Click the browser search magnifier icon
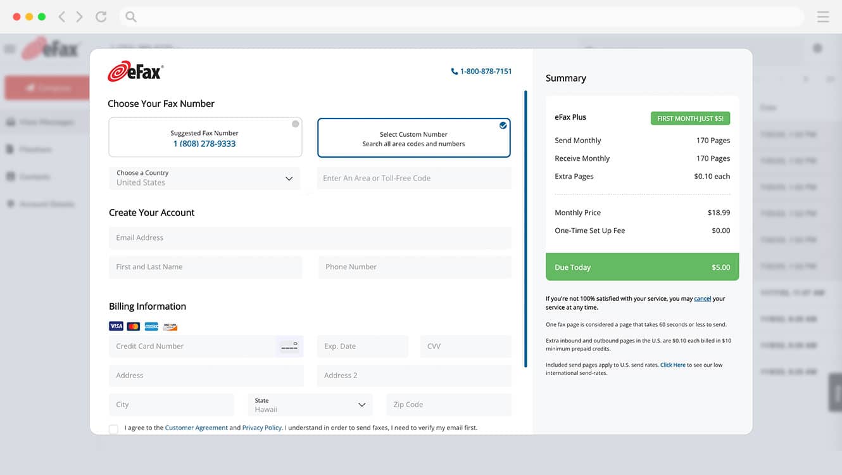The width and height of the screenshot is (842, 475). click(131, 17)
